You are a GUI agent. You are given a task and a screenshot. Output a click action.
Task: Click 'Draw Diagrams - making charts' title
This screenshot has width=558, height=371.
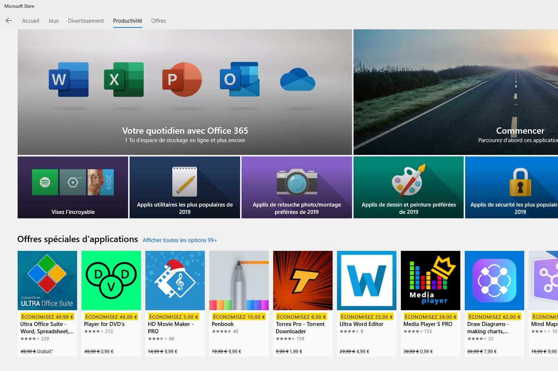(488, 328)
